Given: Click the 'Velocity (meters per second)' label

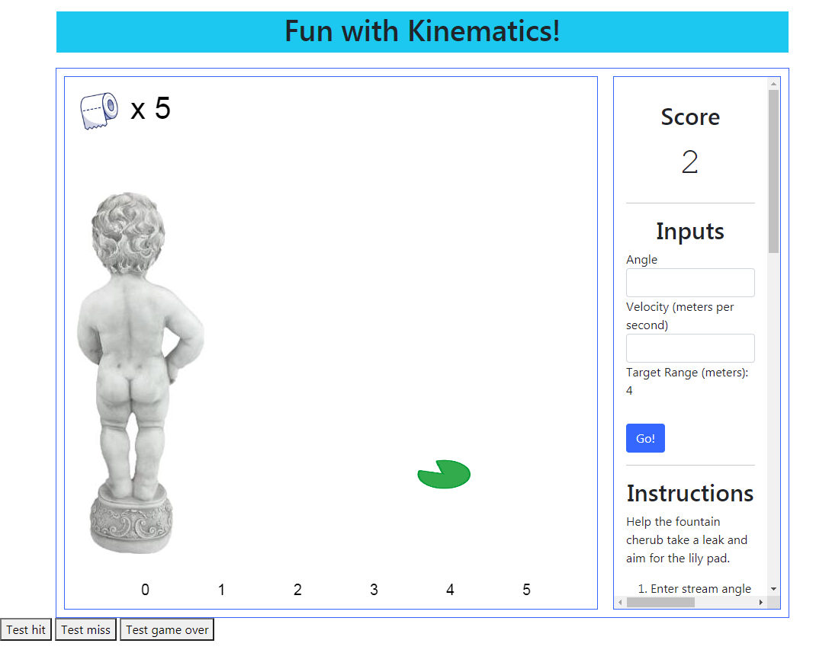Looking at the screenshot, I should click(x=679, y=315).
